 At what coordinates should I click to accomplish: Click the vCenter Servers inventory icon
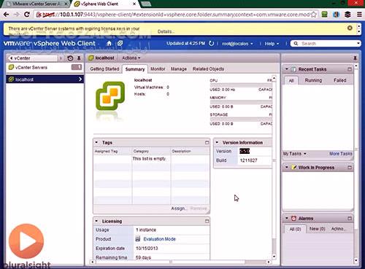coord(11,67)
